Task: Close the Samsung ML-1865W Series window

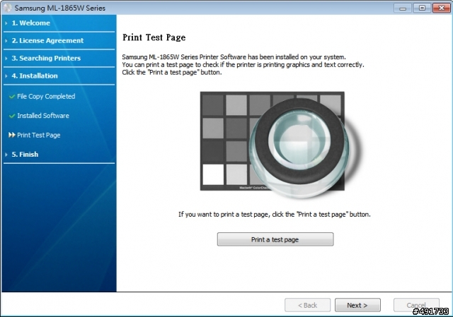Action: [x=442, y=8]
